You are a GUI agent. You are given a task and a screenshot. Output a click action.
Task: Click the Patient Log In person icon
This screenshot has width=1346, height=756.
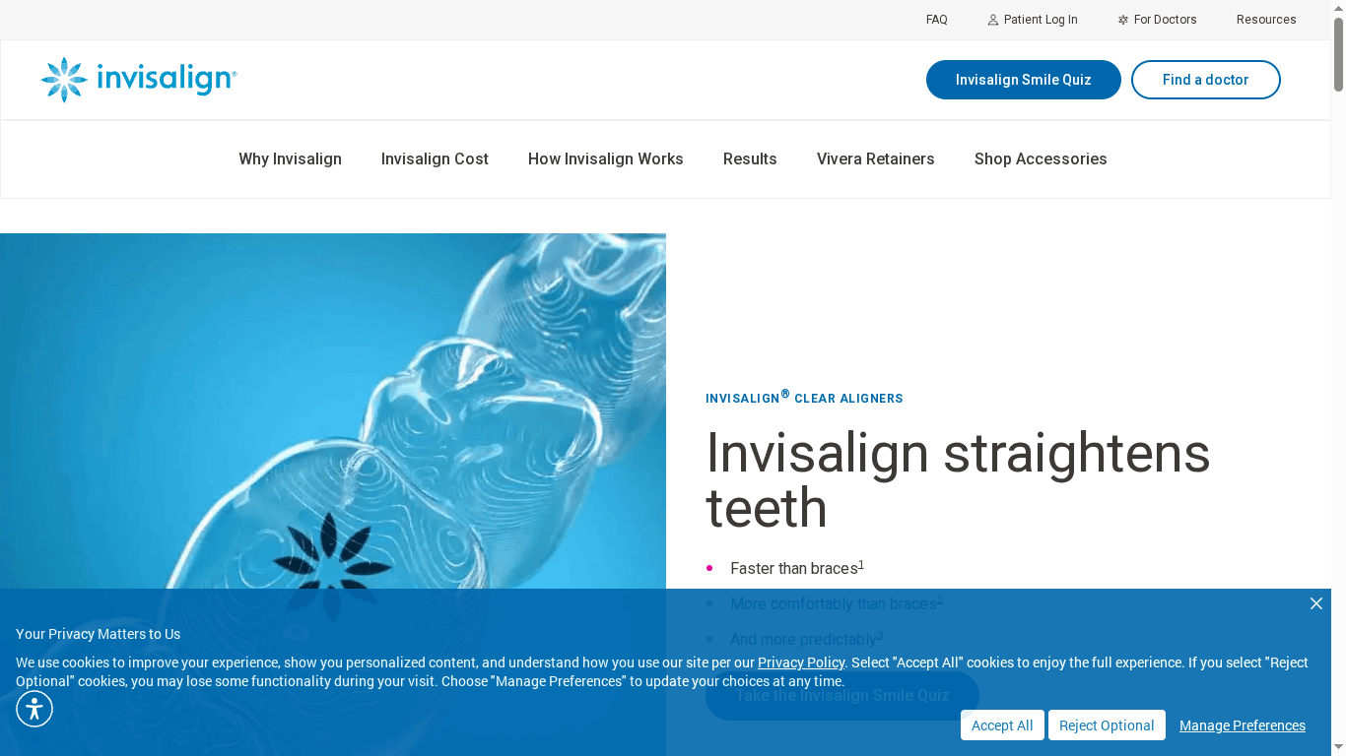993,20
